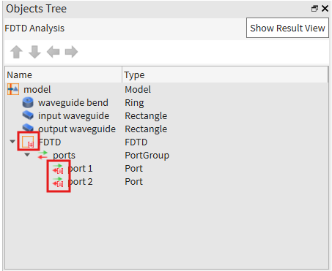332x271 pixels.
Task: Click the port 1 icon
Action: (58, 169)
